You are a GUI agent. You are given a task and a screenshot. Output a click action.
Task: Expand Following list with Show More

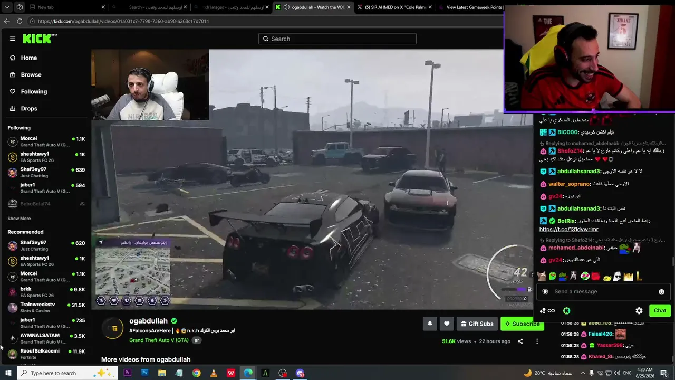(19, 218)
